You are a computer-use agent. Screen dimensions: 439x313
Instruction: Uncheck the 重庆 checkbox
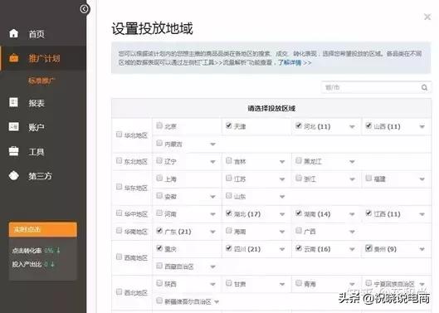click(159, 248)
